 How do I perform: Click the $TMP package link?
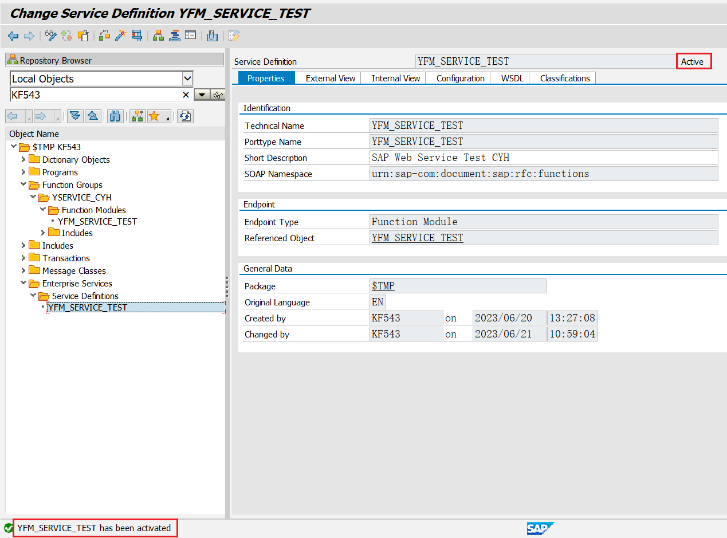[383, 286]
